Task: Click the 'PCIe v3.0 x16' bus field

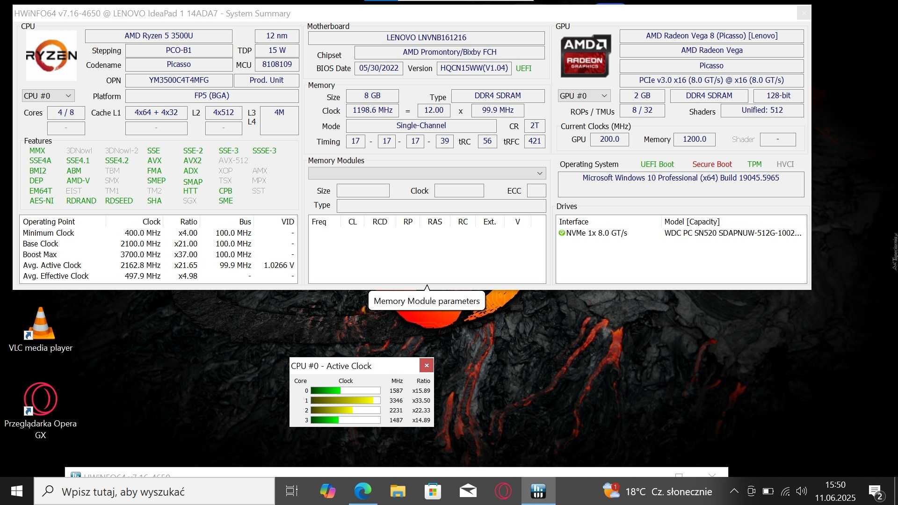Action: tap(712, 80)
